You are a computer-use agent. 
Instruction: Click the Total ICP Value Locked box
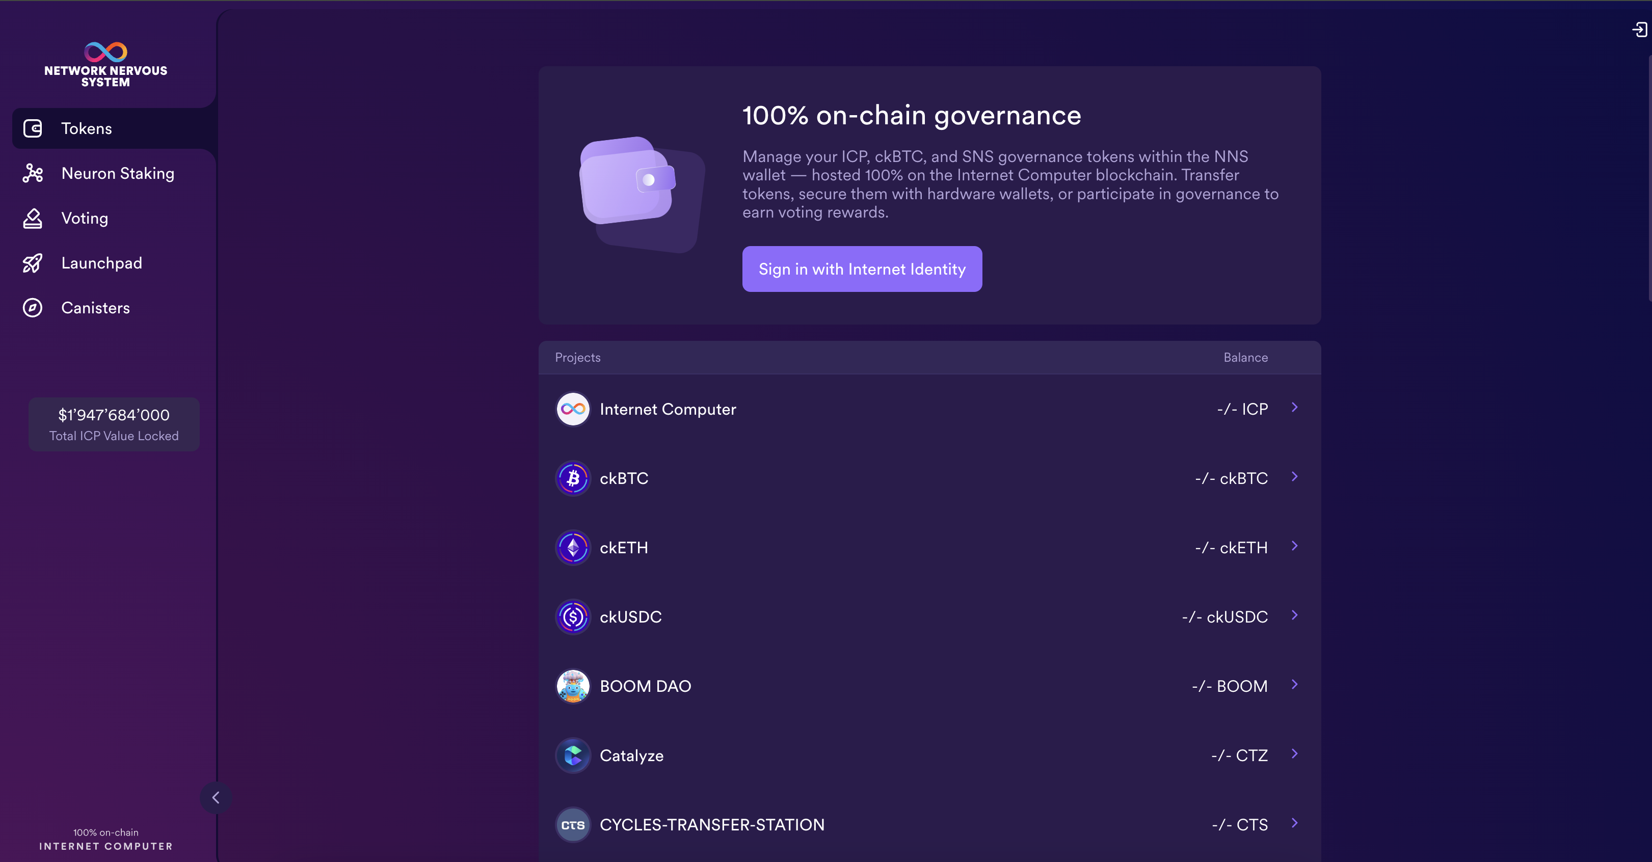[114, 424]
